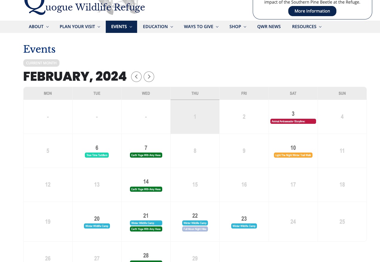The image size is (380, 262).
Task: Open Animal Ambassador Storytime event on the 3rd
Action: coord(293,121)
